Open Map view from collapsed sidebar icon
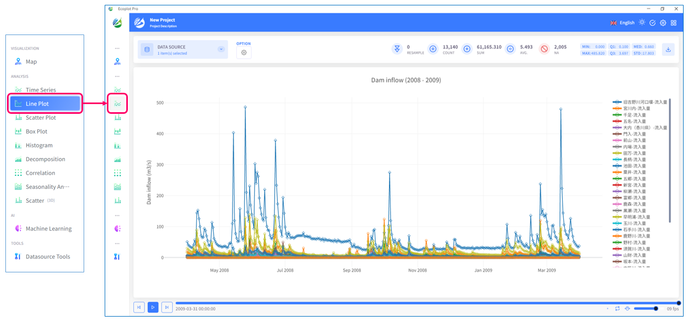The height and width of the screenshot is (322, 689). tap(118, 61)
